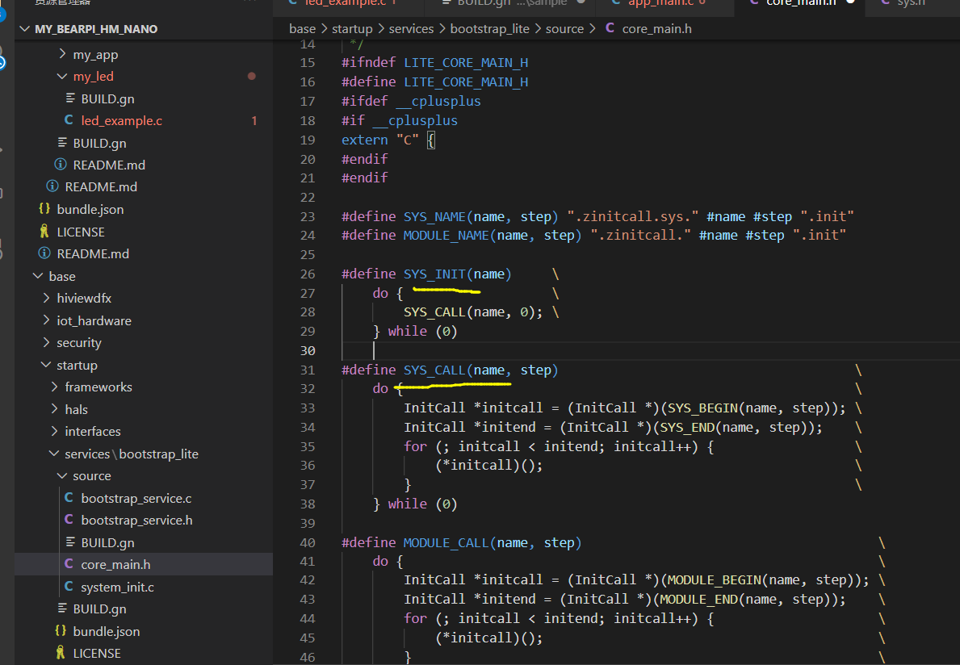Click the braces icon of bundle.json above LICENSE
960x665 pixels.
pyautogui.click(x=44, y=208)
